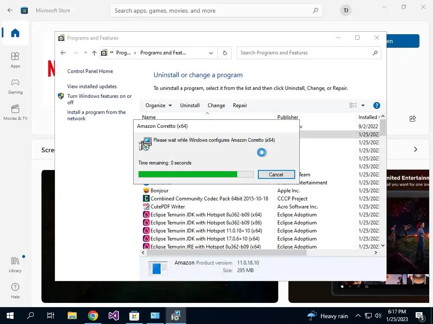Open Google Chrome from taskbar

(x=93, y=316)
